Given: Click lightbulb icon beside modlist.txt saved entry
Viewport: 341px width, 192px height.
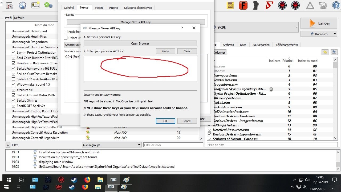Looking at the screenshot, I should [35, 166].
